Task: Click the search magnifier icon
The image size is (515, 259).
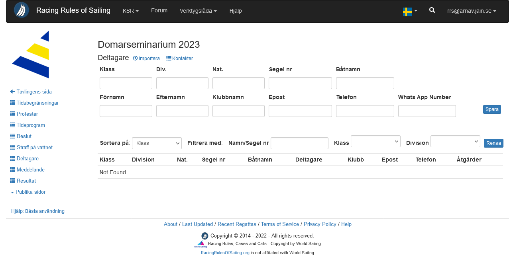Action: [x=432, y=10]
